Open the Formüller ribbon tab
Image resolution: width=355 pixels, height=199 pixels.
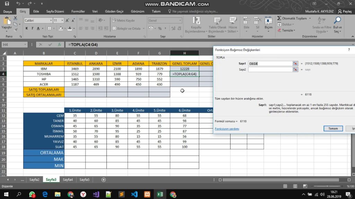(78, 11)
